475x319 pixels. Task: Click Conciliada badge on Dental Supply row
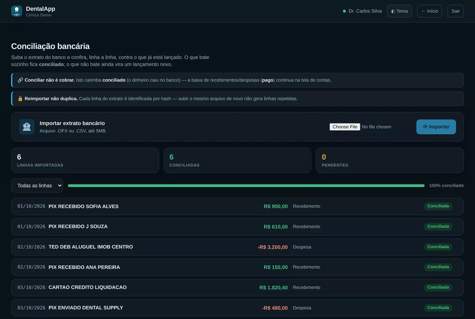click(x=438, y=308)
